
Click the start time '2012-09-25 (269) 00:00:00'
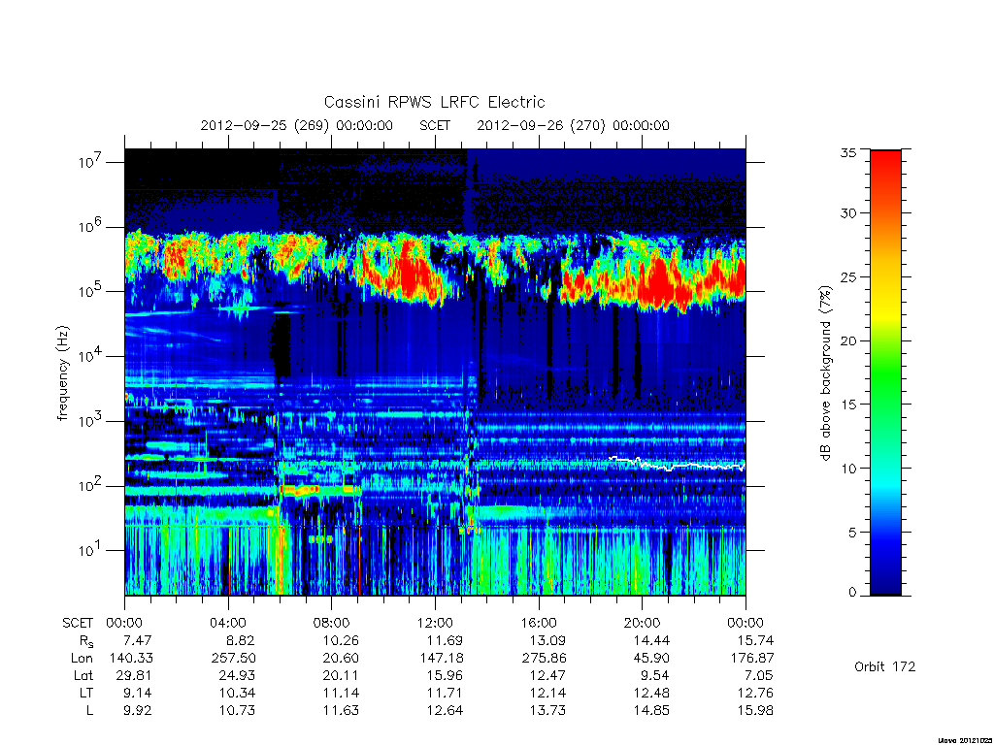[297, 125]
